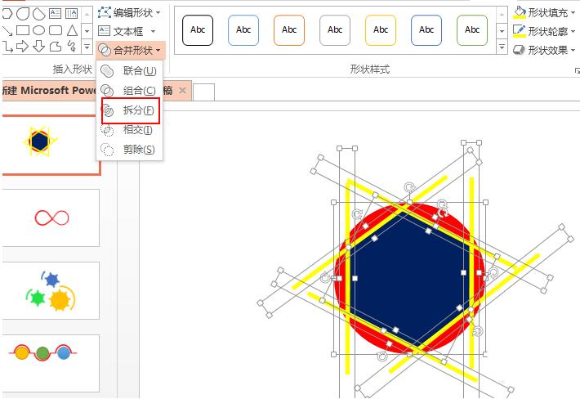The width and height of the screenshot is (580, 408).
Task: Choose 组合(C) Combine from merge menu
Action: click(129, 90)
